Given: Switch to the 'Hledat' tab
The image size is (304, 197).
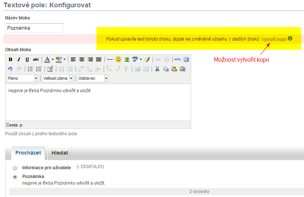Looking at the screenshot, I should pyautogui.click(x=60, y=153).
